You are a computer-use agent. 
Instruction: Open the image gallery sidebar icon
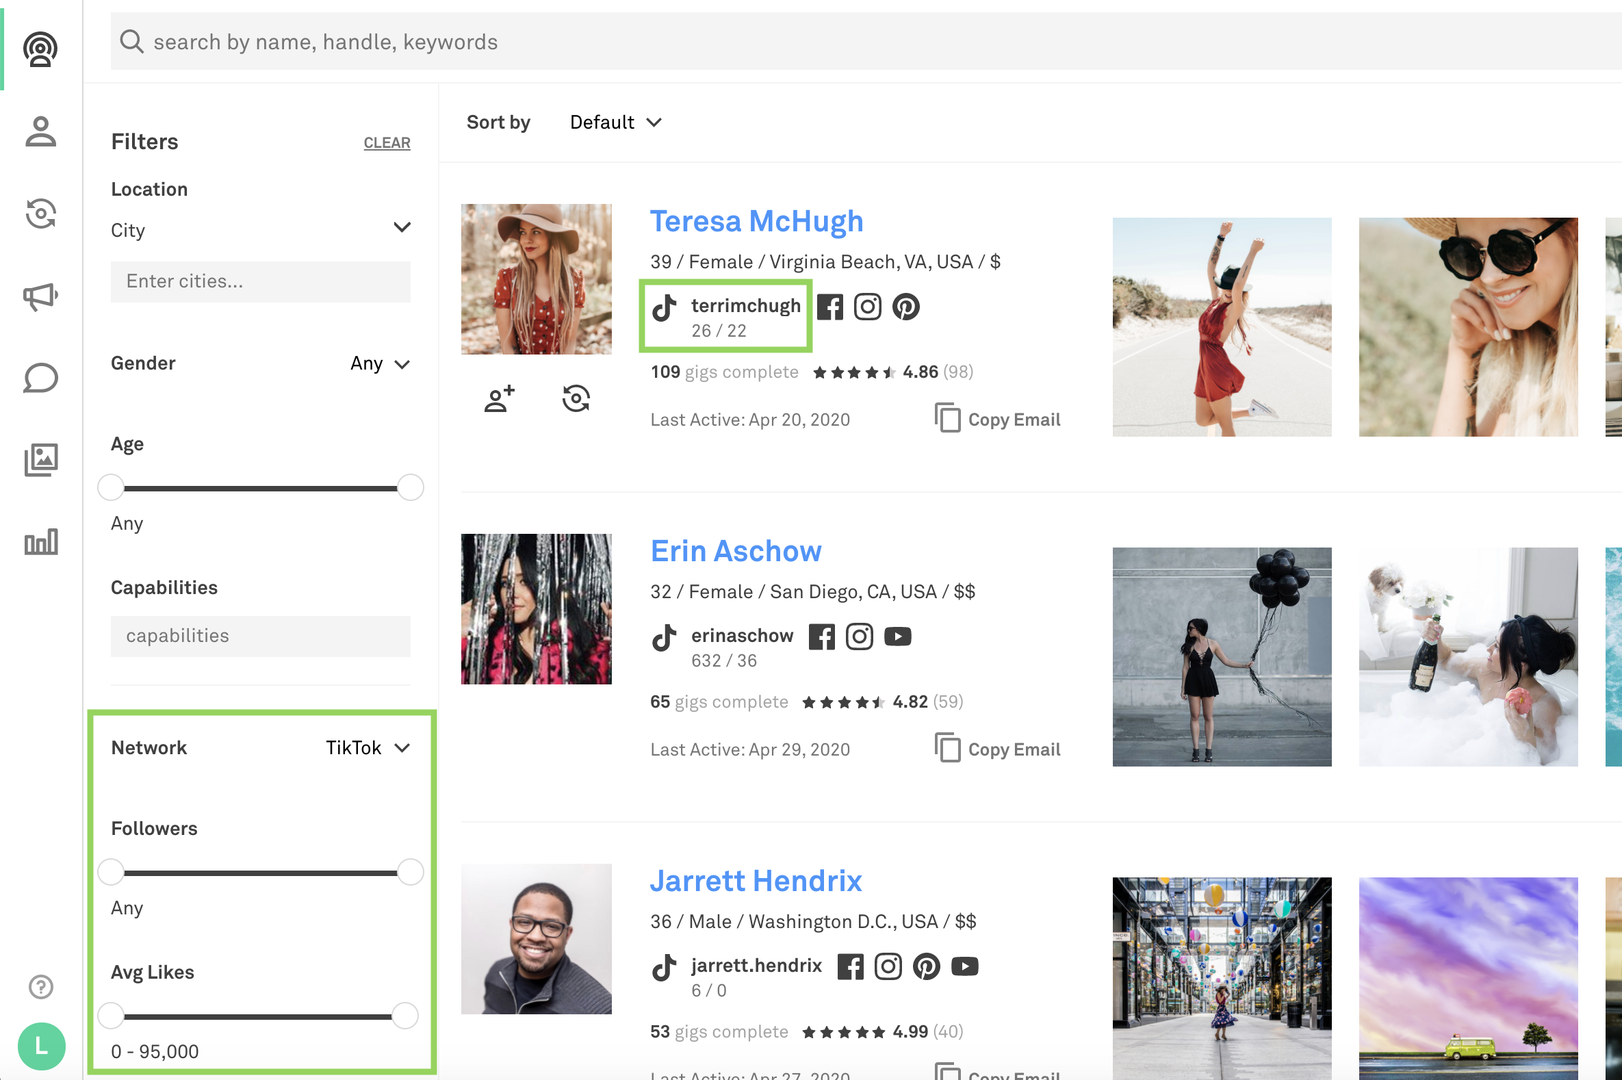coord(40,460)
